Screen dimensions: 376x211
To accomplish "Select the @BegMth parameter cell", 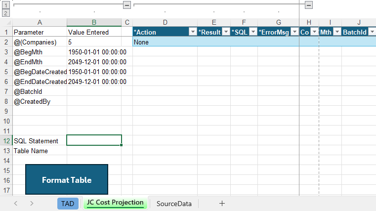I will click(40, 52).
